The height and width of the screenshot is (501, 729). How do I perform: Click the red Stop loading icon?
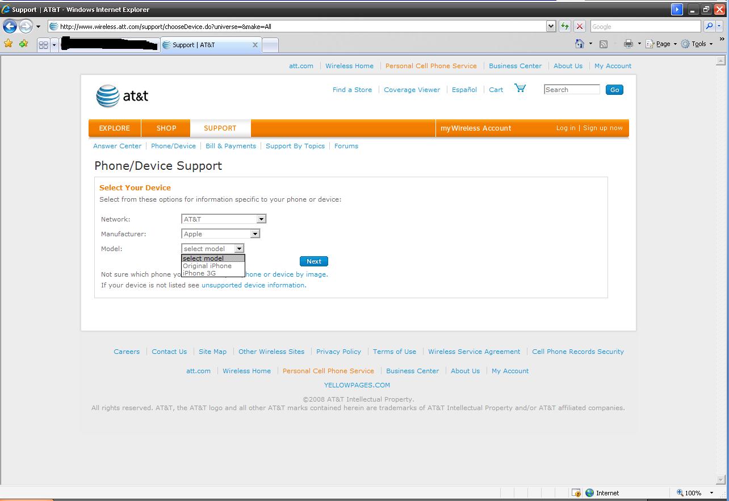point(580,26)
